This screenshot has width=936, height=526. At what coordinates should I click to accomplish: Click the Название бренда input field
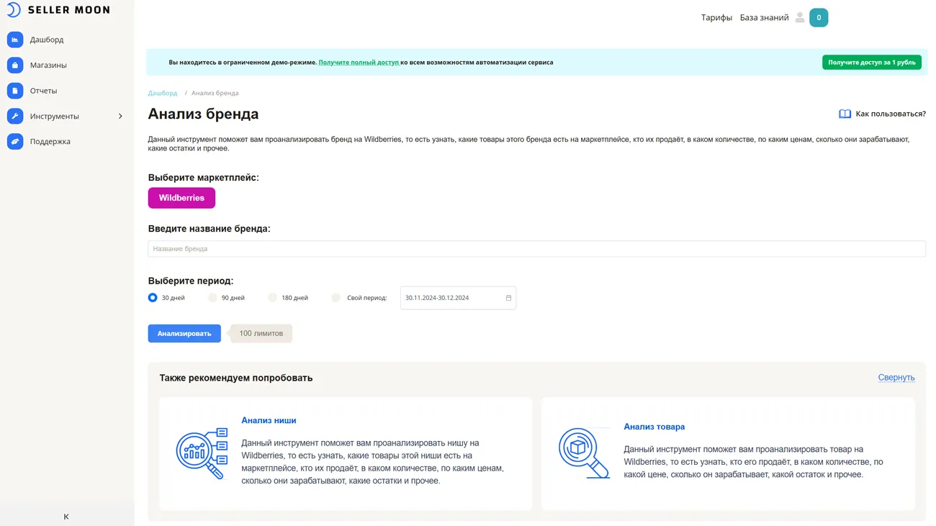536,249
